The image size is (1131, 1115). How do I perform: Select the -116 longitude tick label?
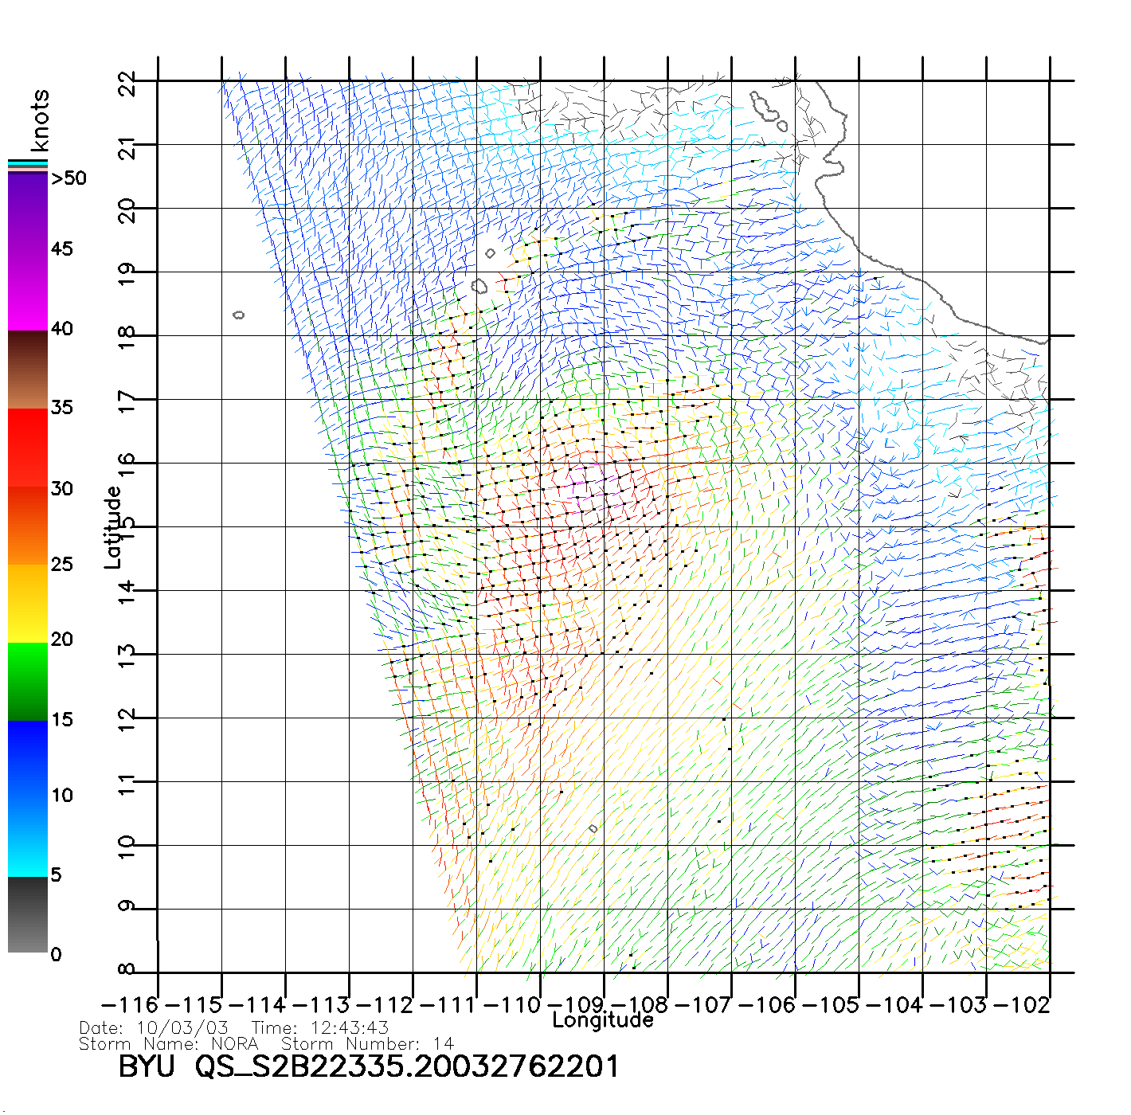[x=130, y=1005]
